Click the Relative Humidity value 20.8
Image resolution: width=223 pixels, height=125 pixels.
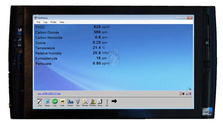pos(97,53)
